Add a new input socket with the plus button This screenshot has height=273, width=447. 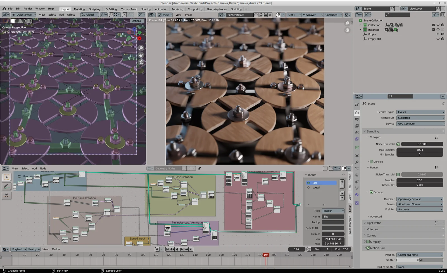point(342,182)
